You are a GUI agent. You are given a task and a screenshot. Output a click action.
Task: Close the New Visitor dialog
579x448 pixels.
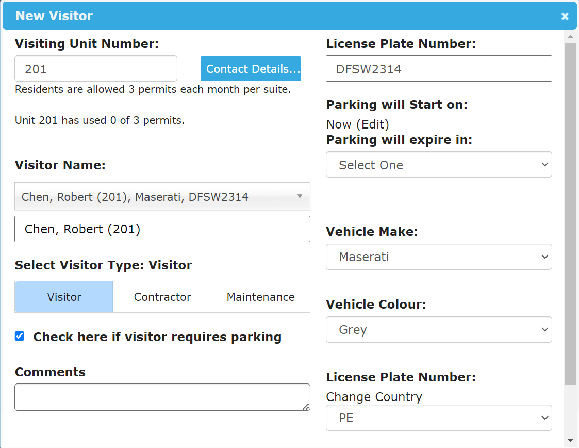tap(565, 15)
